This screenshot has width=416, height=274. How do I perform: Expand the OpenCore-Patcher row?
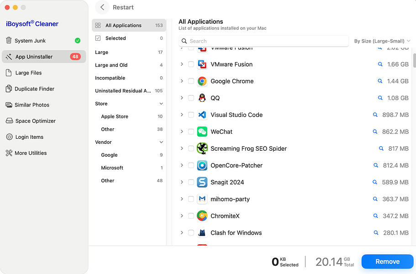coord(182,165)
